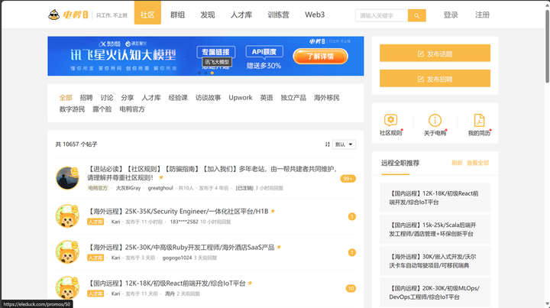This screenshot has height=308, width=550.
Task: Click the orange search magnifier button
Action: pyautogui.click(x=417, y=15)
